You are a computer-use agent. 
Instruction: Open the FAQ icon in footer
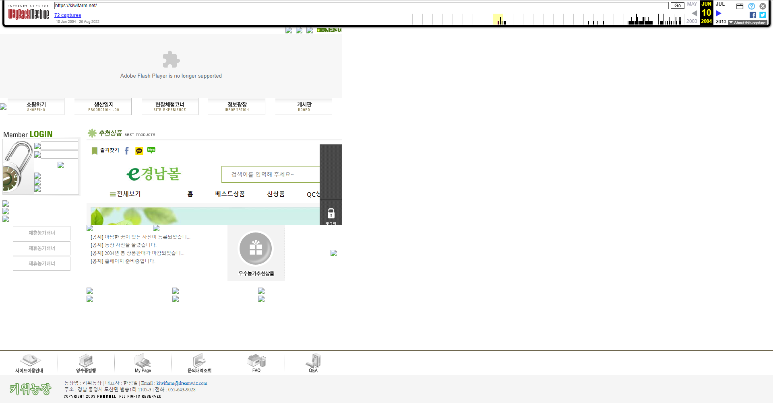coord(256,363)
